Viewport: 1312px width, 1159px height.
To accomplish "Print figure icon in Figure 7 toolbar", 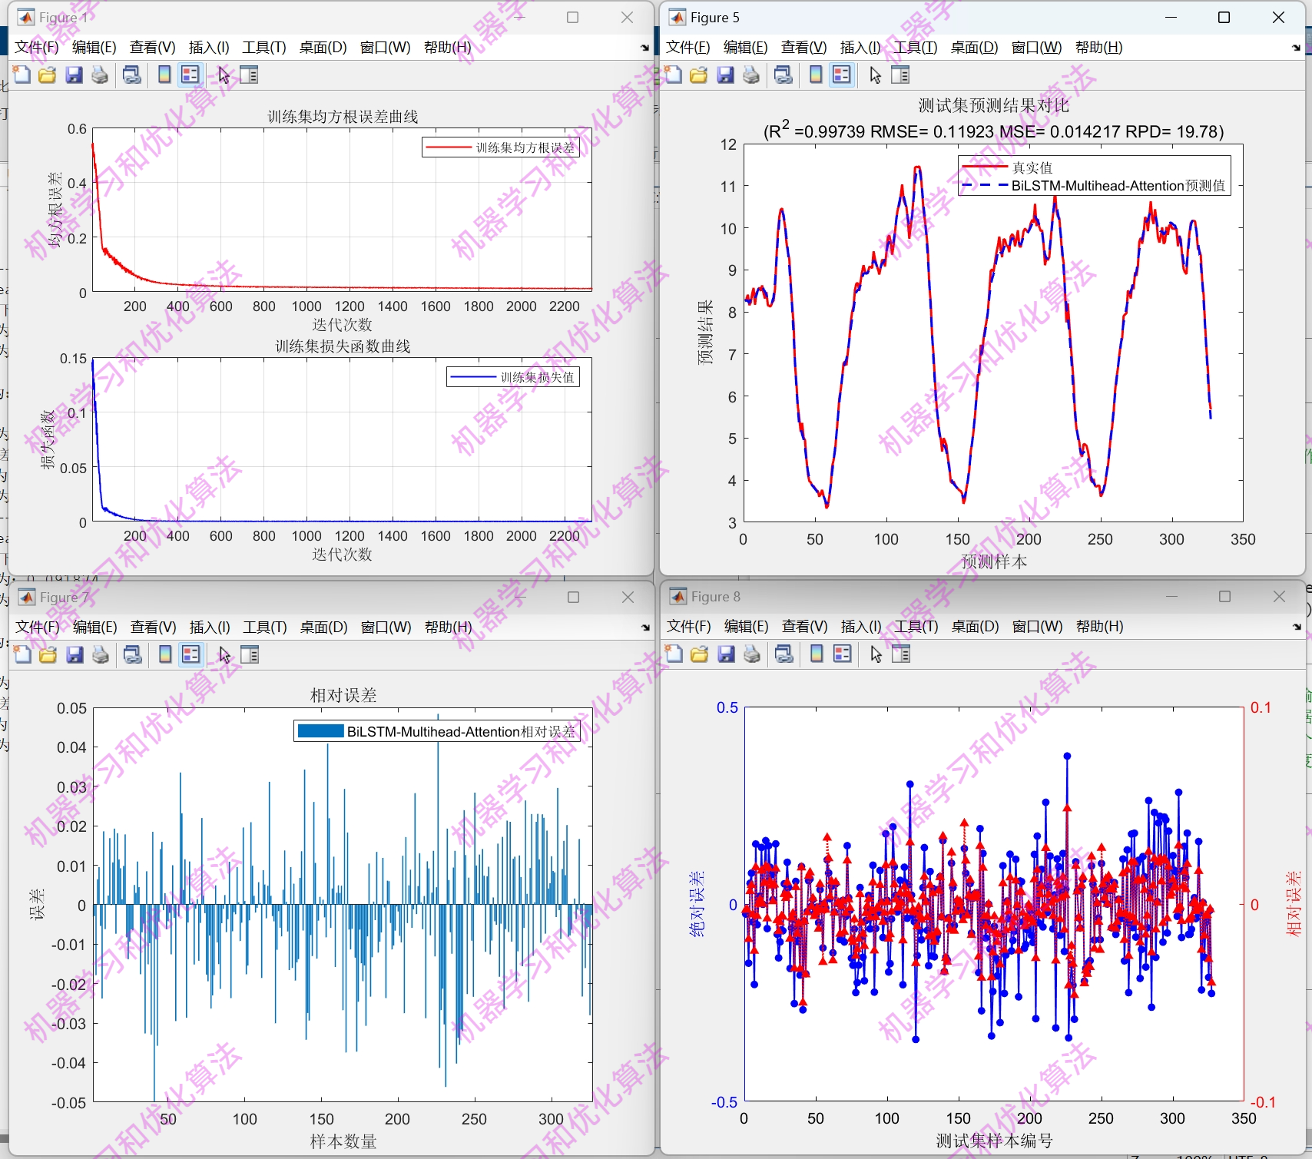I will [x=101, y=654].
